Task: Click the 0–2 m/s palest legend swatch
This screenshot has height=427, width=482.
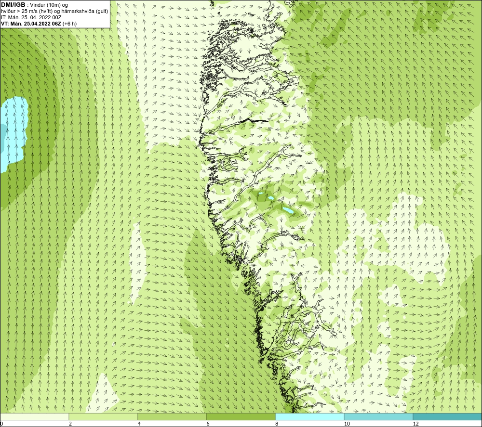Action: [34, 416]
